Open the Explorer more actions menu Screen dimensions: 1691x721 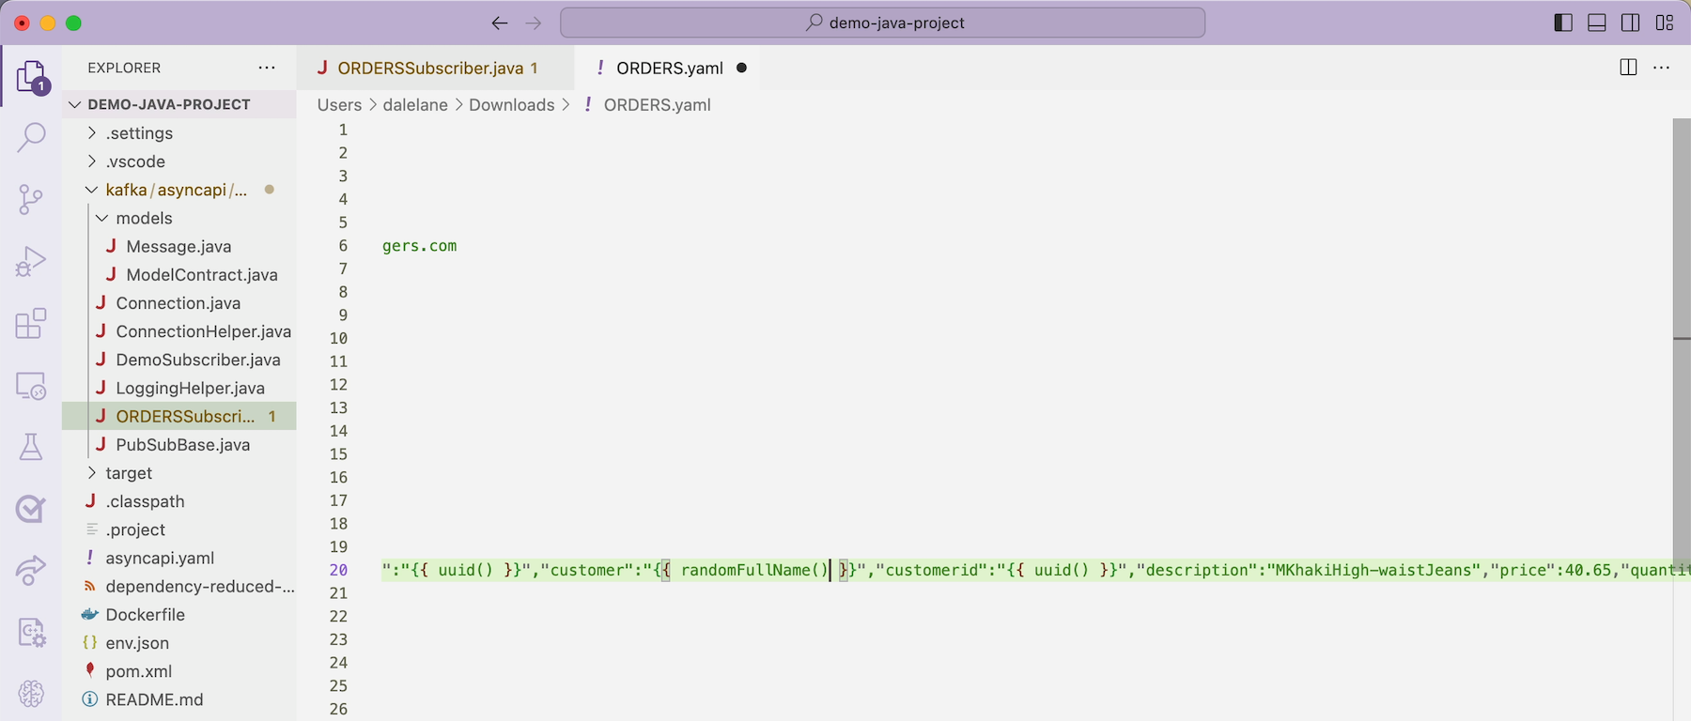267,68
